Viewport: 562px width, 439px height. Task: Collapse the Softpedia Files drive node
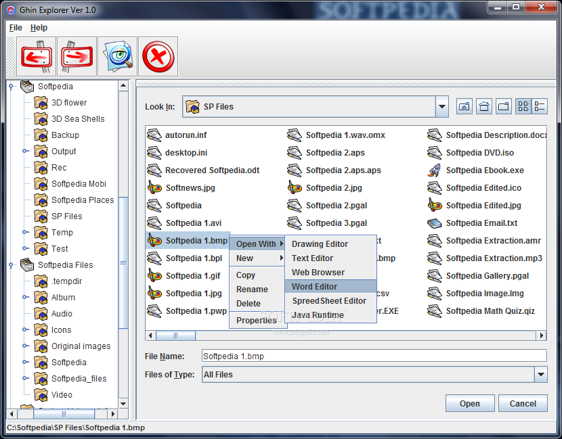11,265
